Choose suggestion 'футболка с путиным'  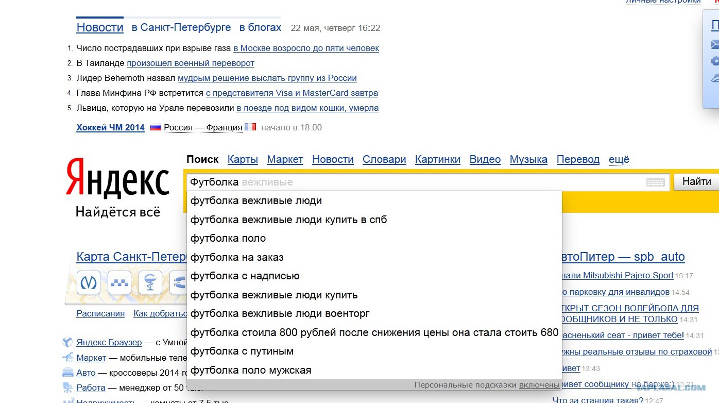pyautogui.click(x=242, y=351)
